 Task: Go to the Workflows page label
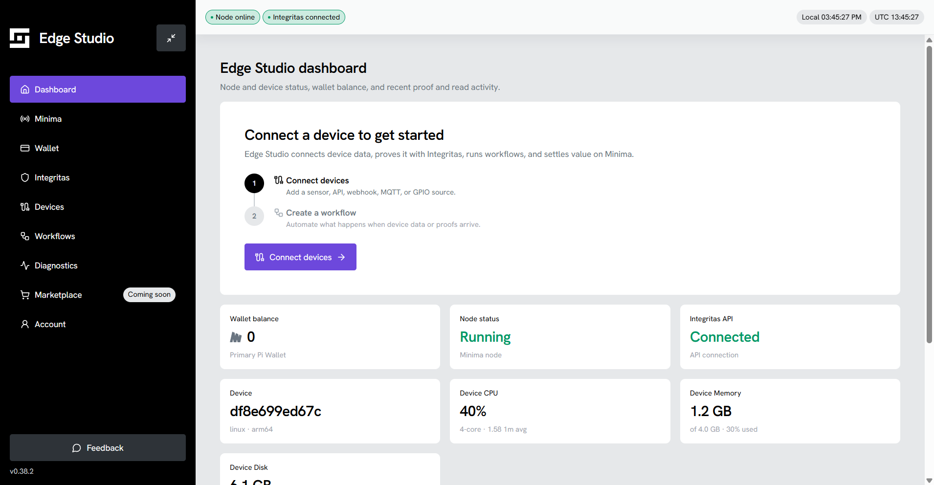click(x=55, y=236)
